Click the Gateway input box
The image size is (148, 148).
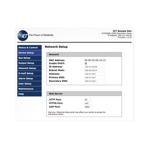tap(95, 74)
